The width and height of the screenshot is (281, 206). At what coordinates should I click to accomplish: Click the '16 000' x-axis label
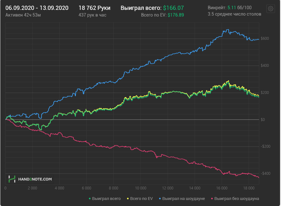(x=222, y=188)
